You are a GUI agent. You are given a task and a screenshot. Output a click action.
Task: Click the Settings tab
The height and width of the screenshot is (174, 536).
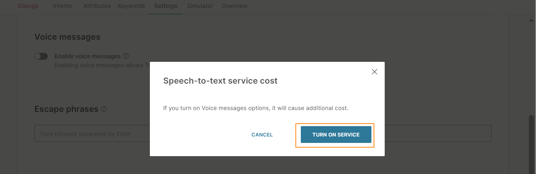(166, 6)
